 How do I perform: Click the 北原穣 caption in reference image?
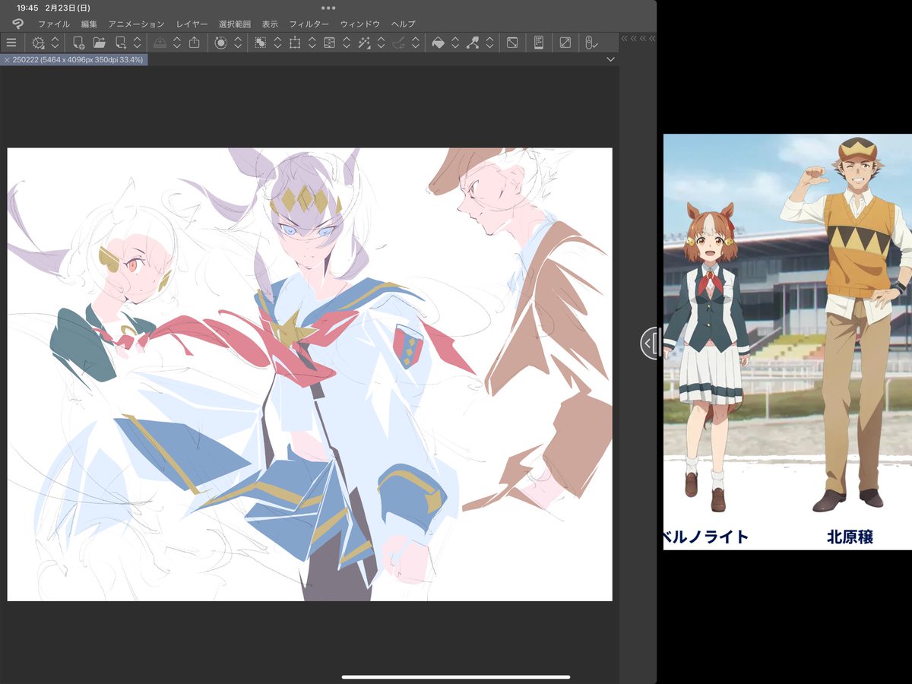coord(850,537)
